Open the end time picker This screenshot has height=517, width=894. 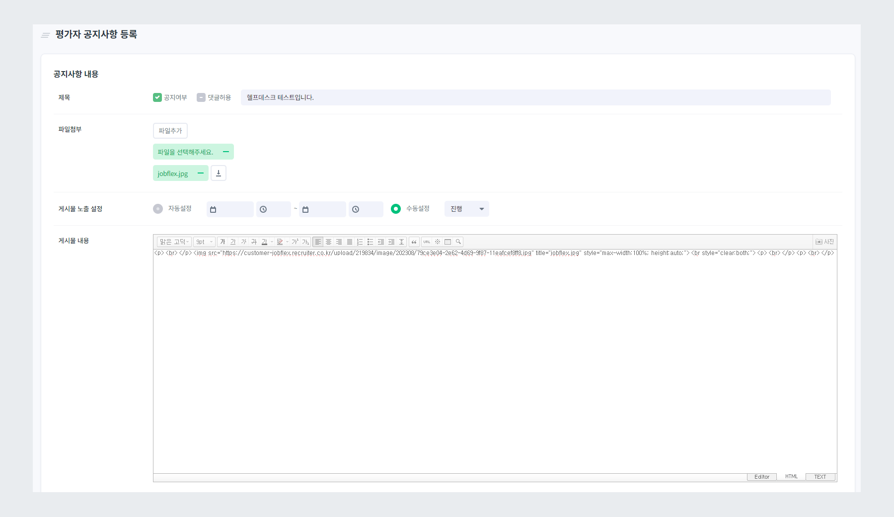click(x=366, y=209)
